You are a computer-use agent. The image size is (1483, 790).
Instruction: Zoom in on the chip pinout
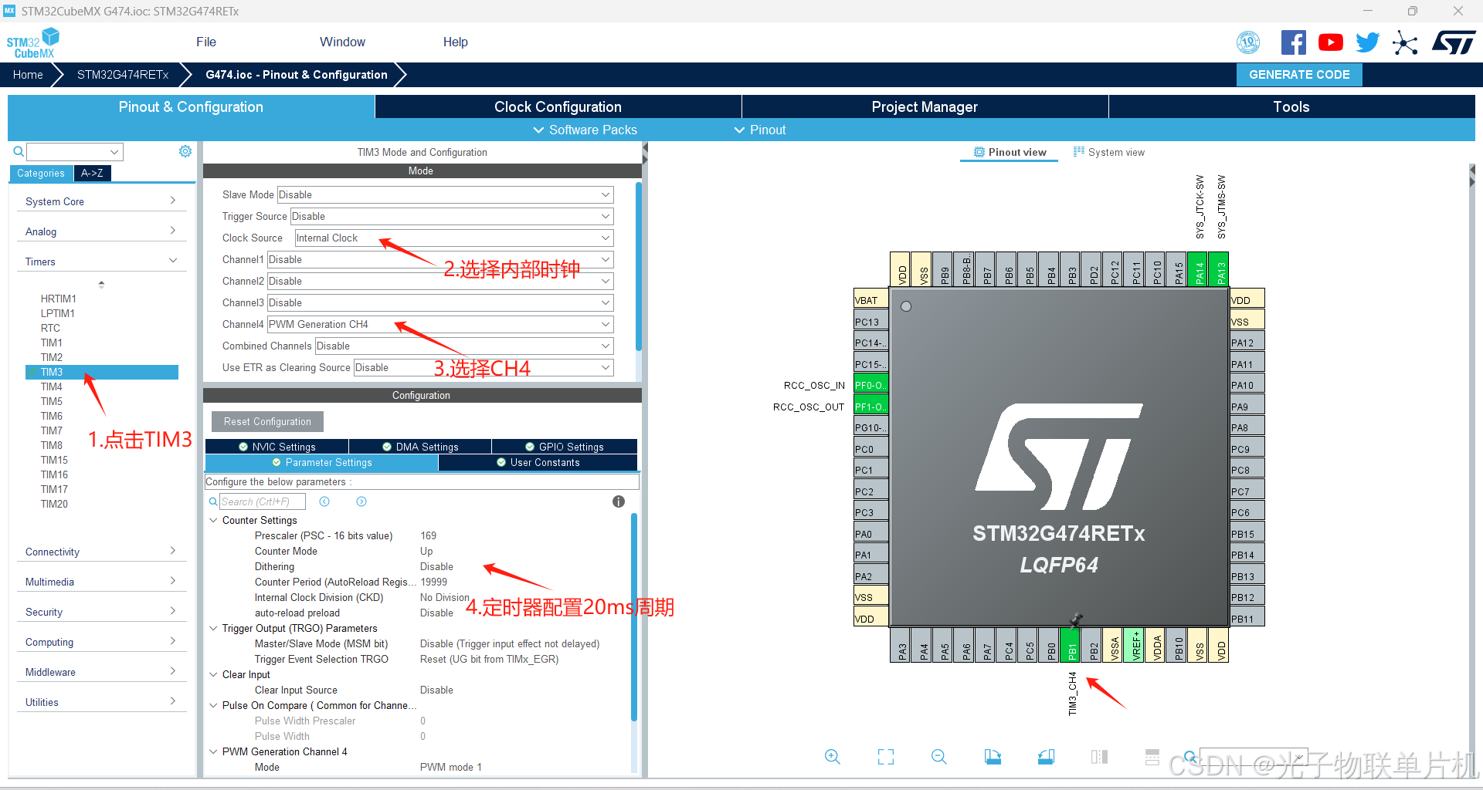point(832,757)
